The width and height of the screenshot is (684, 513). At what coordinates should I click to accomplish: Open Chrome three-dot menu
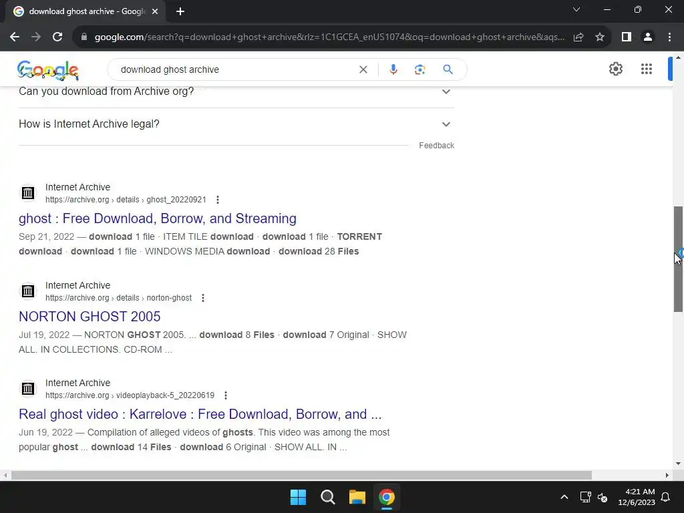669,37
